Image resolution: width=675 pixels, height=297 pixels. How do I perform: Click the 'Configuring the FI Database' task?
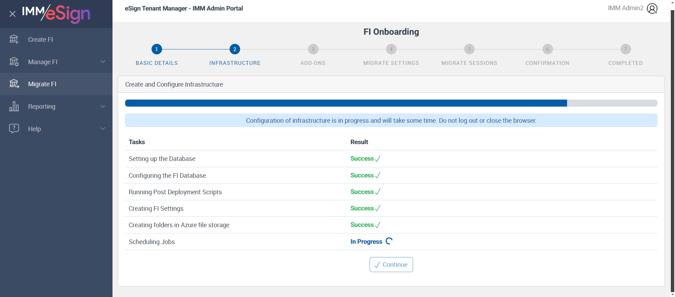[167, 176]
